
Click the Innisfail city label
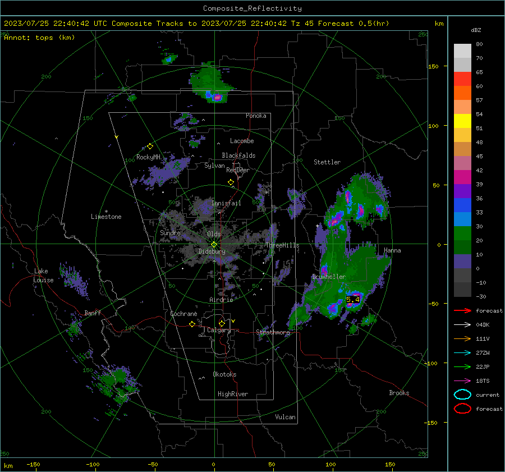pos(226,203)
